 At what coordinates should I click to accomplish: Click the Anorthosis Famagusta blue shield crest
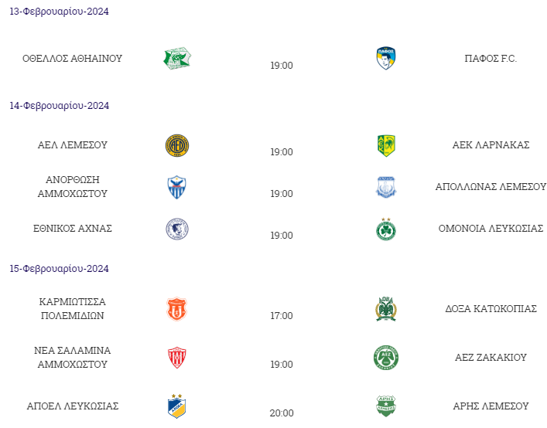pyautogui.click(x=177, y=188)
